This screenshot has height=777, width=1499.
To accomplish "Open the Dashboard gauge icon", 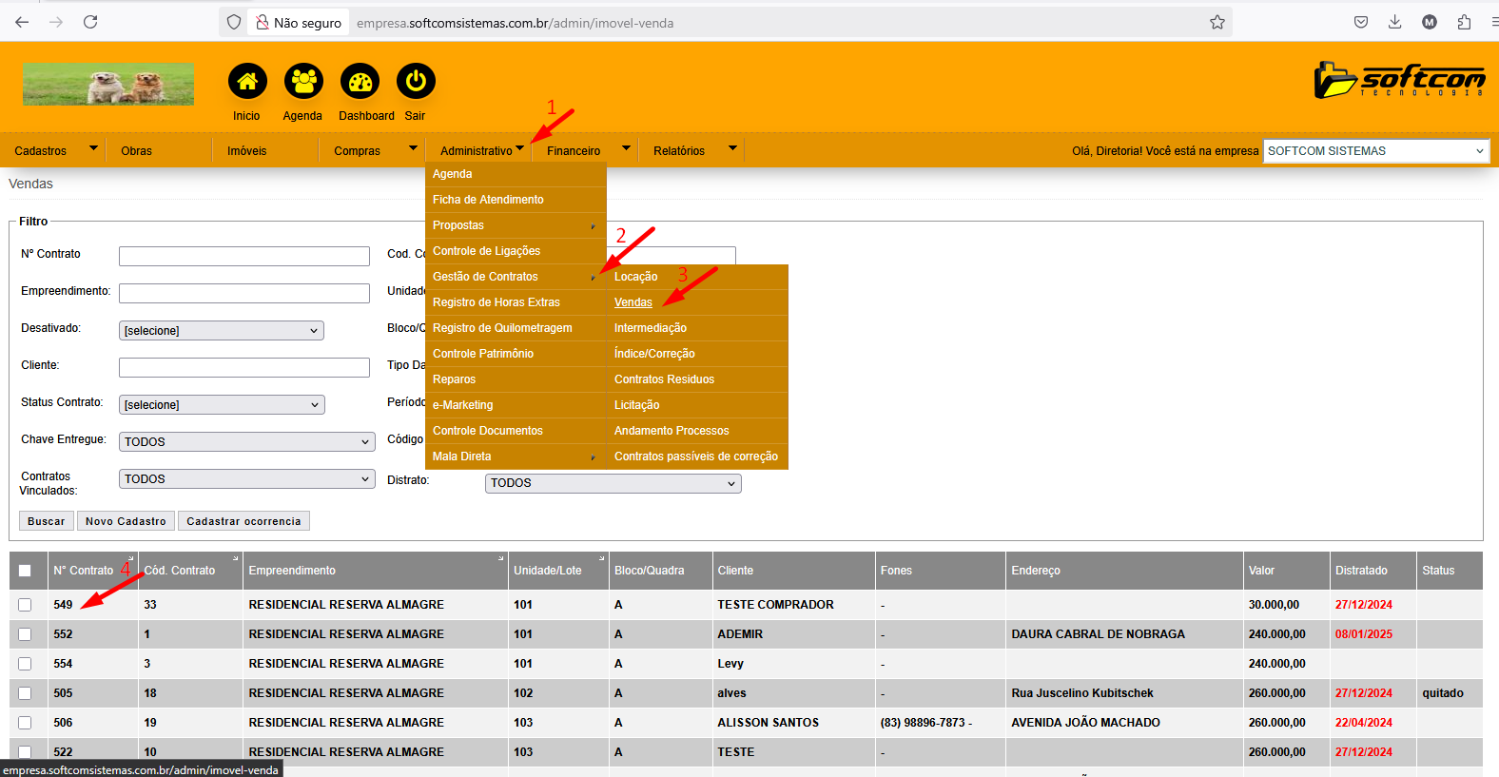I will (360, 82).
